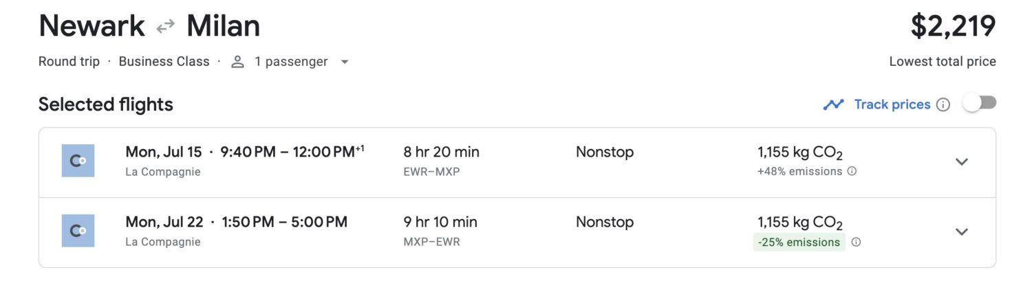Viewport: 1032px width, 283px height.
Task: Click the La Compagnie logo on outbound flight
Action: click(78, 161)
